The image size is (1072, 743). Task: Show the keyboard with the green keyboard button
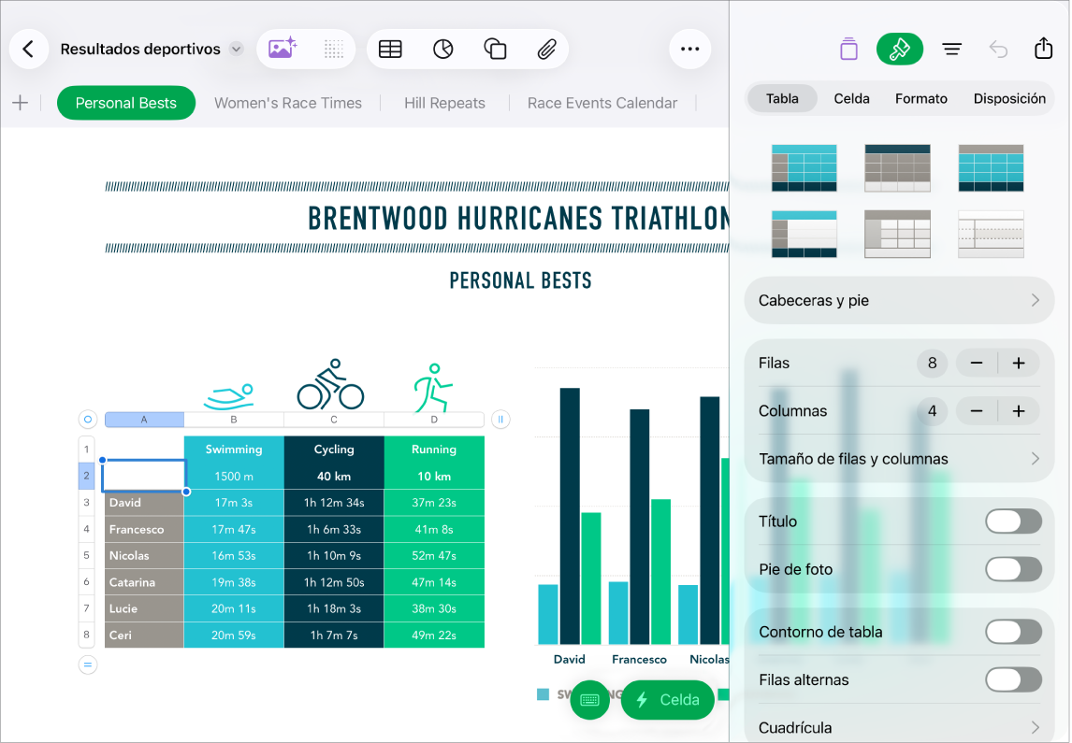pyautogui.click(x=590, y=700)
